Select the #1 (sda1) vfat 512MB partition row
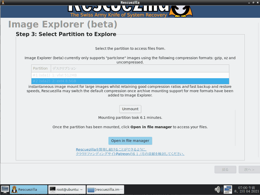The image size is (260, 195). (x=130, y=75)
